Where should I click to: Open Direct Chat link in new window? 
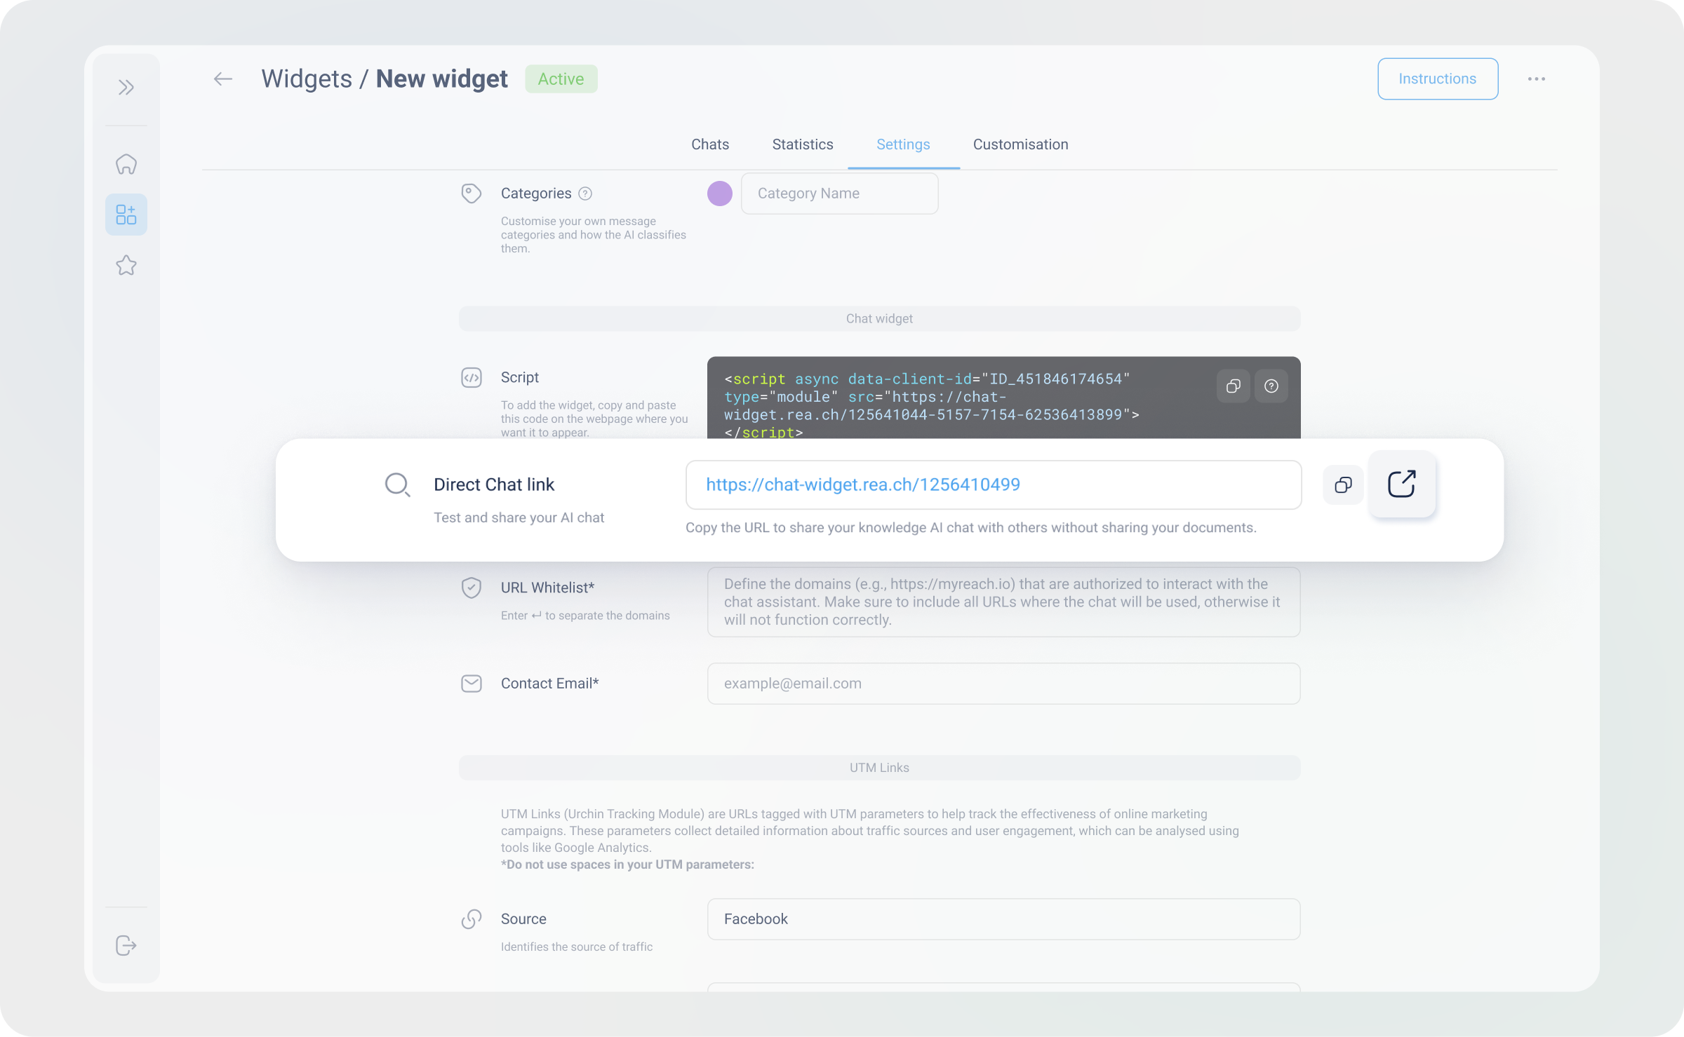(x=1401, y=484)
